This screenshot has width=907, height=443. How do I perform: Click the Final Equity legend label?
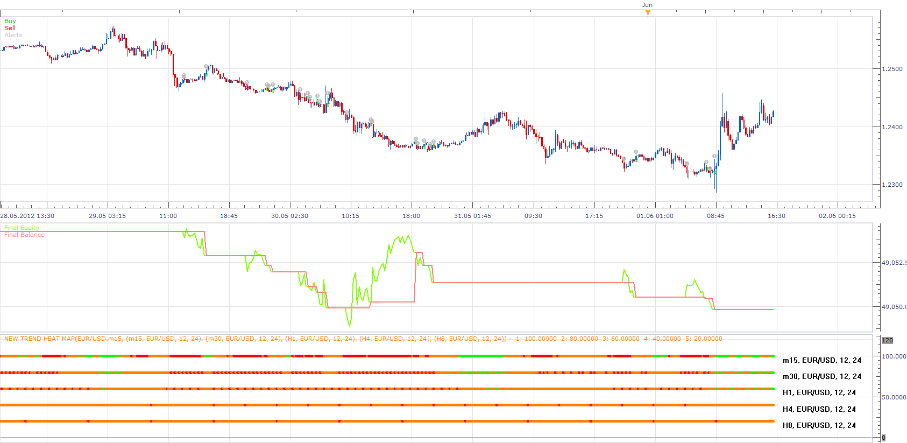(22, 228)
